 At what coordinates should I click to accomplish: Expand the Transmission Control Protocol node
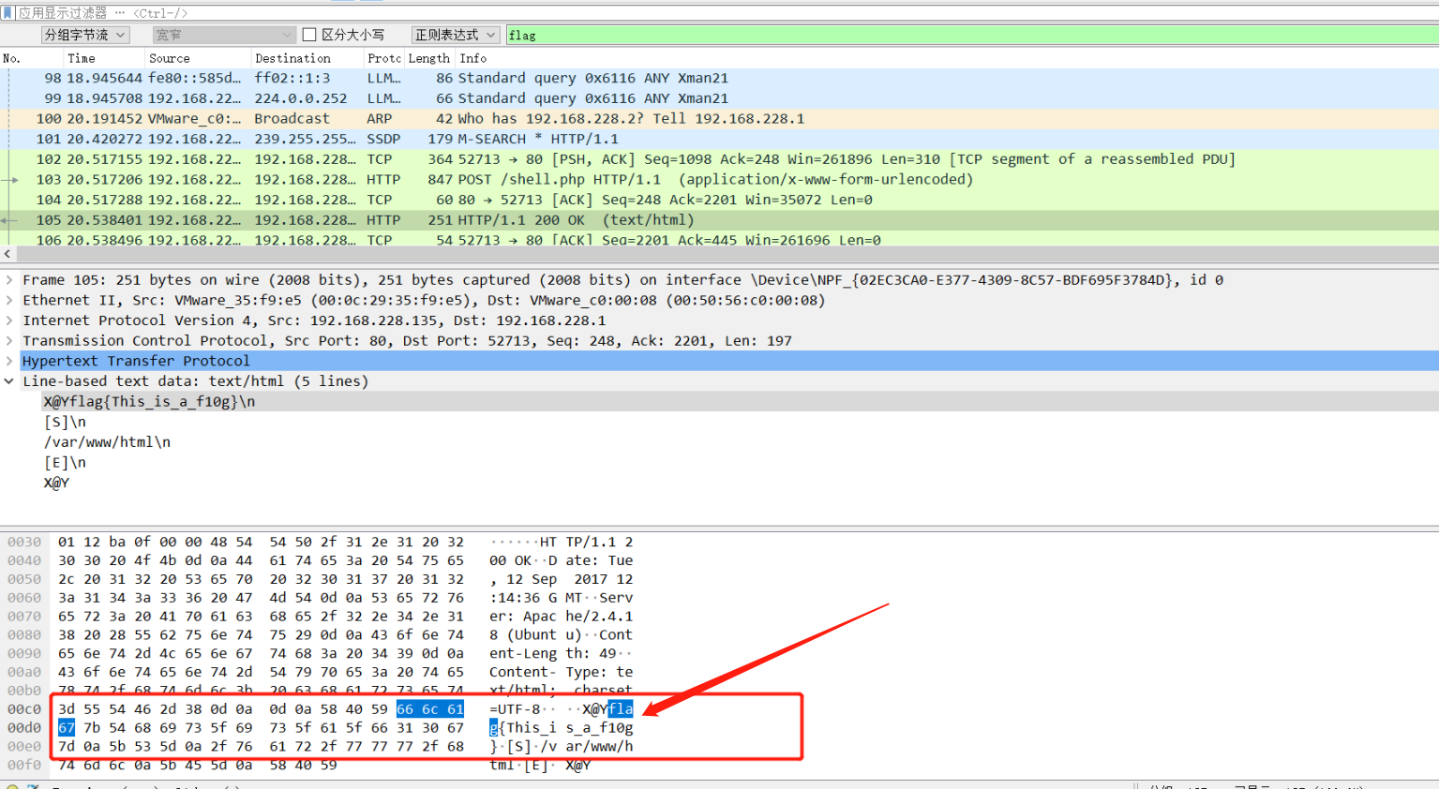tap(9, 340)
